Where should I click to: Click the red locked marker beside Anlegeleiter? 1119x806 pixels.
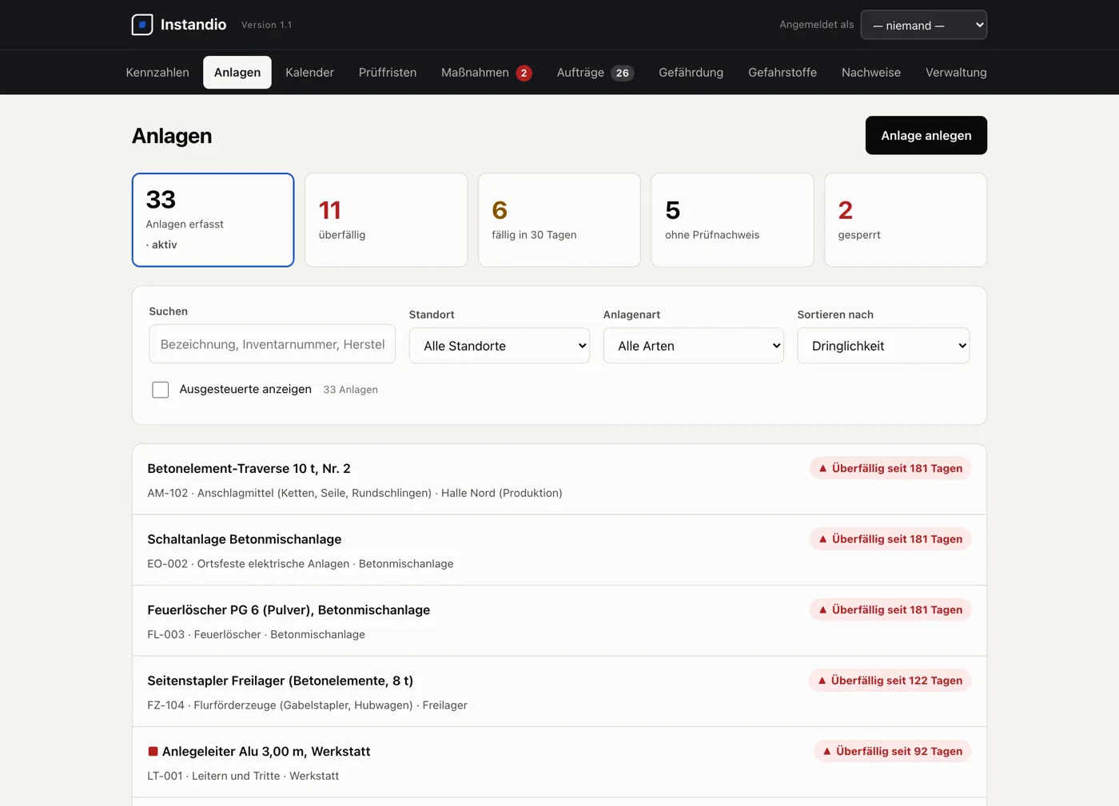(x=153, y=751)
